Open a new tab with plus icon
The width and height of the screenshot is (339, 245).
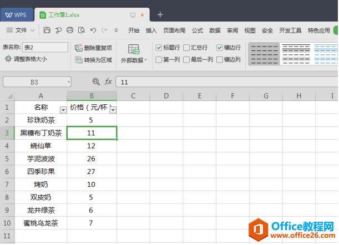(160, 14)
